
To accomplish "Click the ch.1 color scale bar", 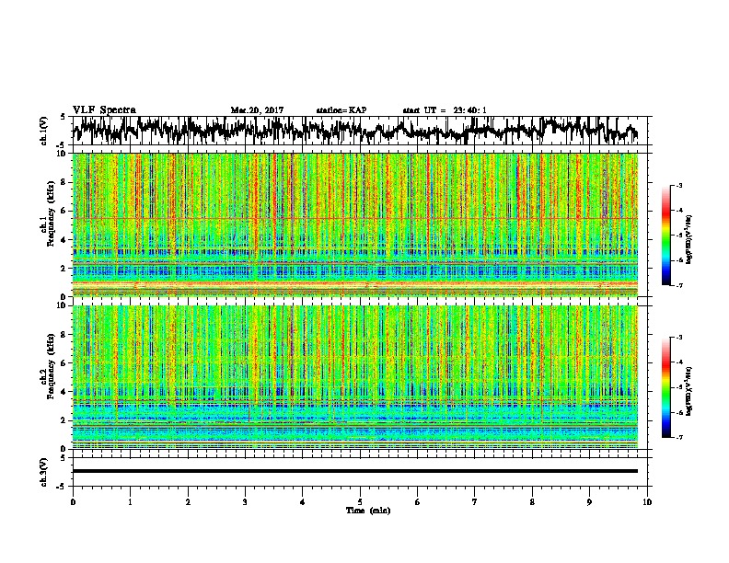I will tap(666, 236).
